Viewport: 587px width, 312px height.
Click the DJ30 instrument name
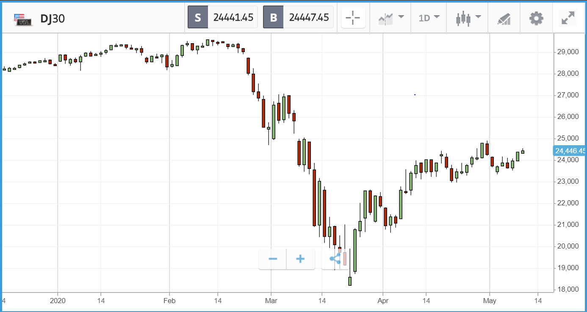[x=53, y=18]
